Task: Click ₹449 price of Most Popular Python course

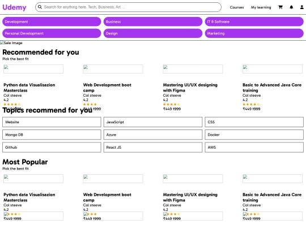Action: click(x=8, y=219)
